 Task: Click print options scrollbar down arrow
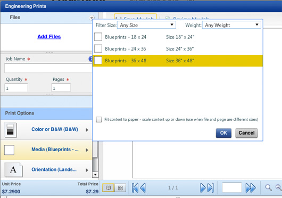[x=95, y=175]
